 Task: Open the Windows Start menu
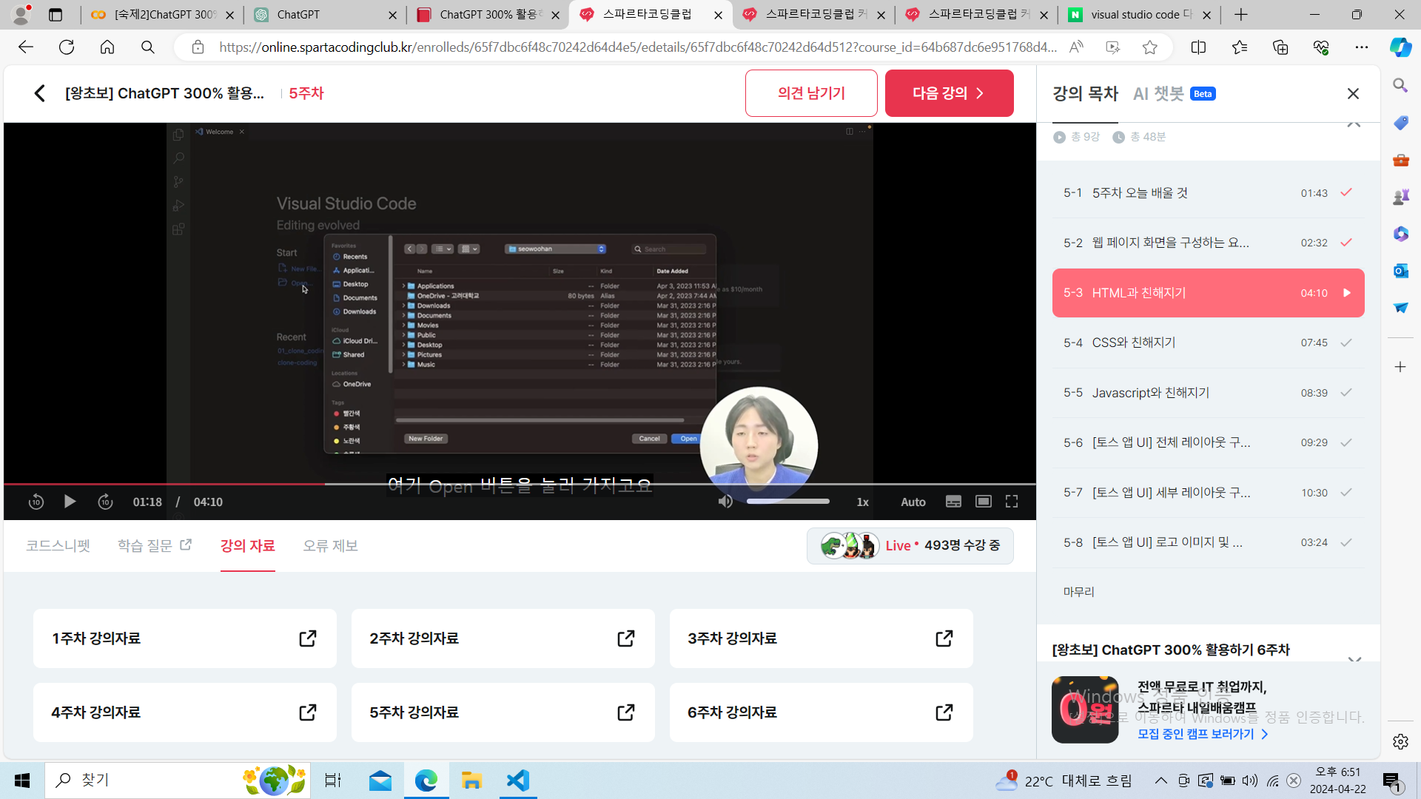pos(22,781)
